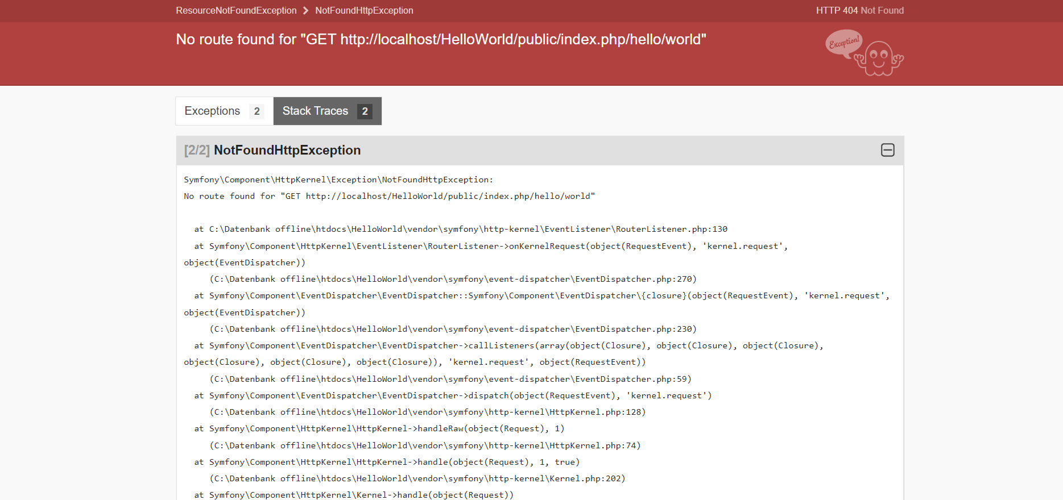This screenshot has height=500, width=1063.
Task: Click the breadcrumb chevron arrow icon
Action: click(x=306, y=11)
